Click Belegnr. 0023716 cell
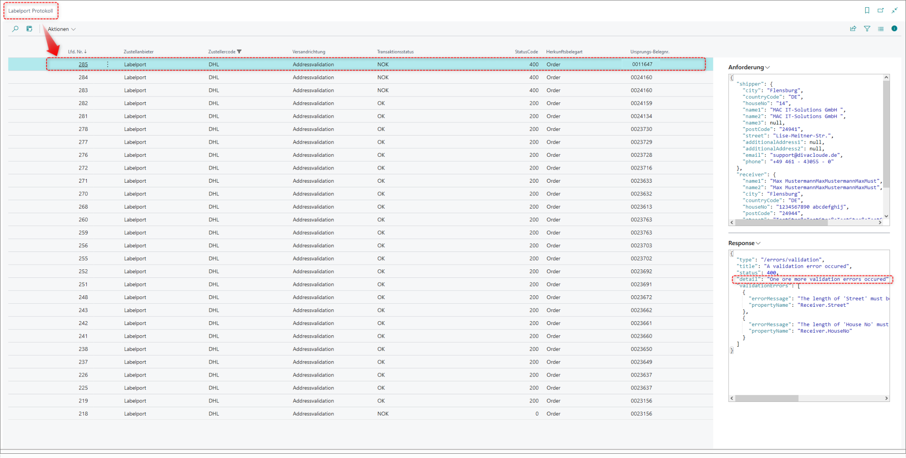Viewport: 906px width, 458px height. pyautogui.click(x=641, y=168)
